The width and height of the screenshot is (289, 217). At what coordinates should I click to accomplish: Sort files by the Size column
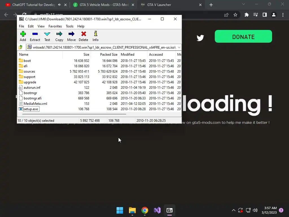click(76, 55)
